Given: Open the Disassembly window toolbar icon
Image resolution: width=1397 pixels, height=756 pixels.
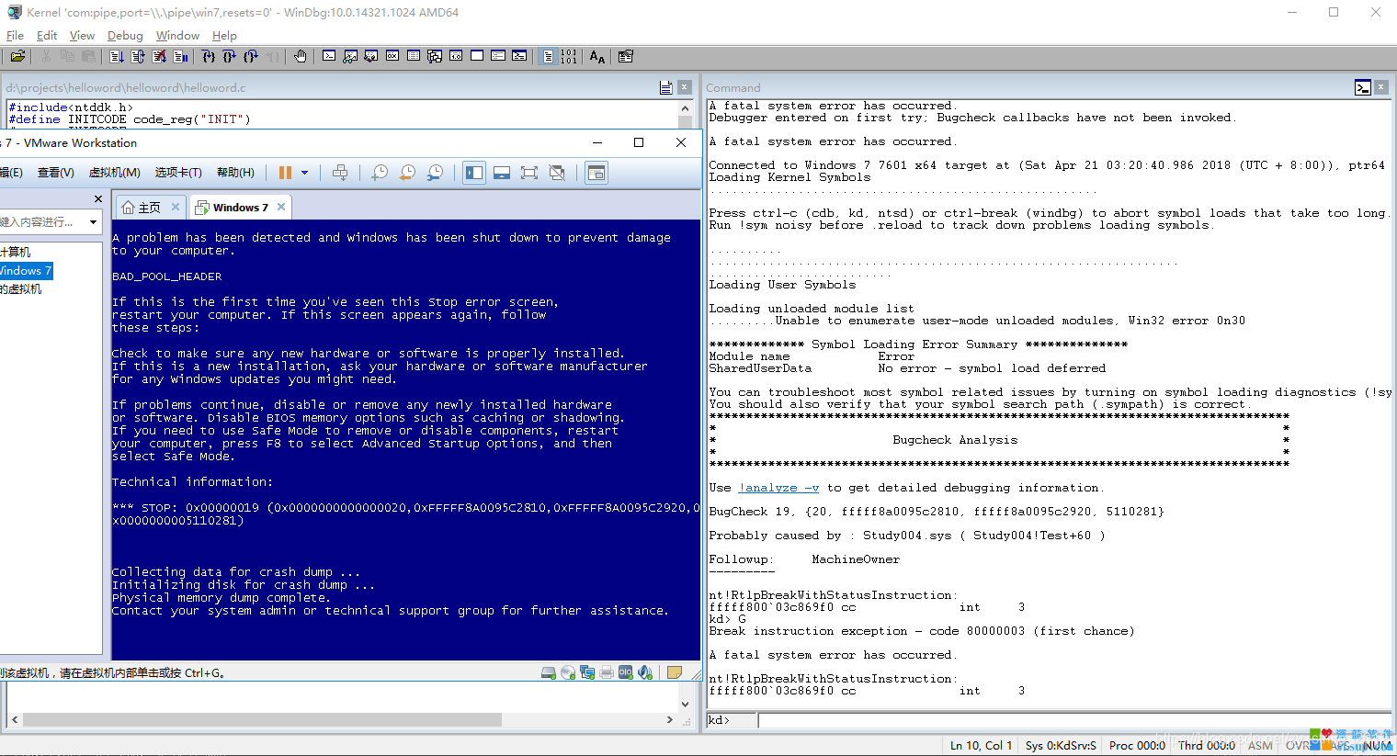Looking at the screenshot, I should (456, 56).
